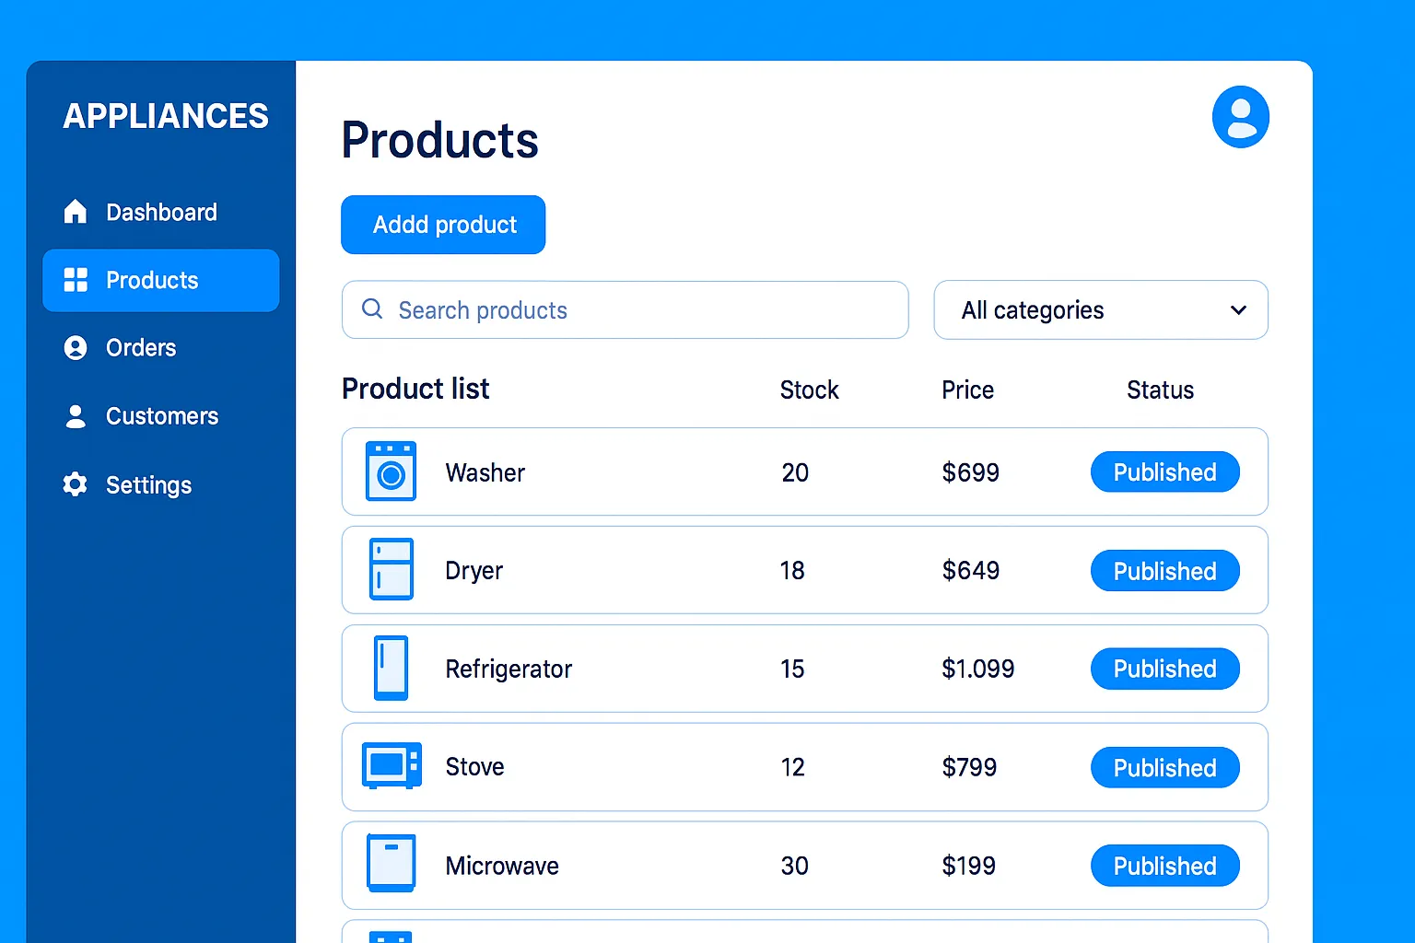The width and height of the screenshot is (1415, 943).
Task: Click the $799 price value
Action: tap(969, 767)
